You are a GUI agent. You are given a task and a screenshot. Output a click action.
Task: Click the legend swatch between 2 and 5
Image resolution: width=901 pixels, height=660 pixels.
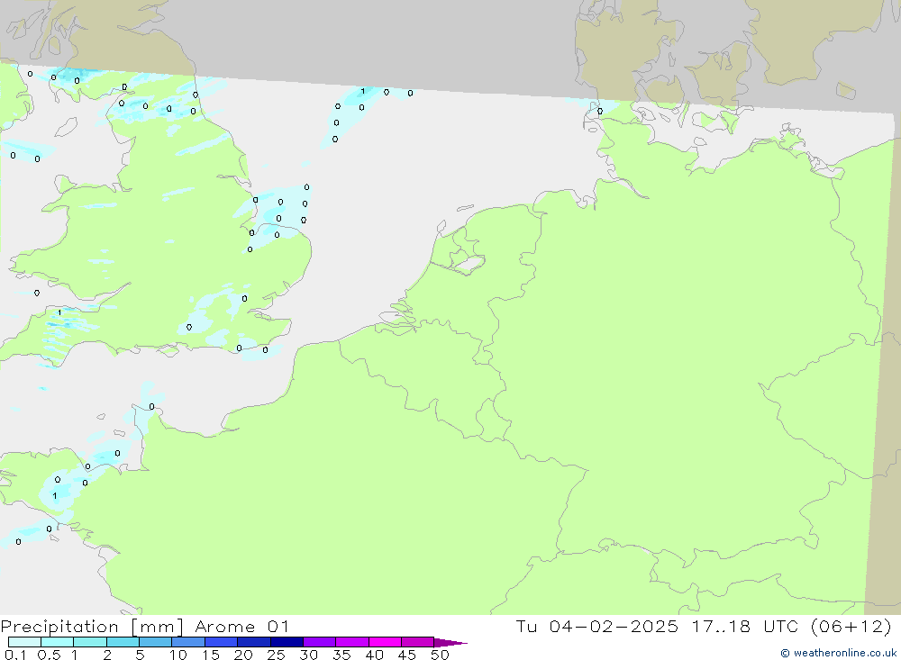(x=123, y=642)
